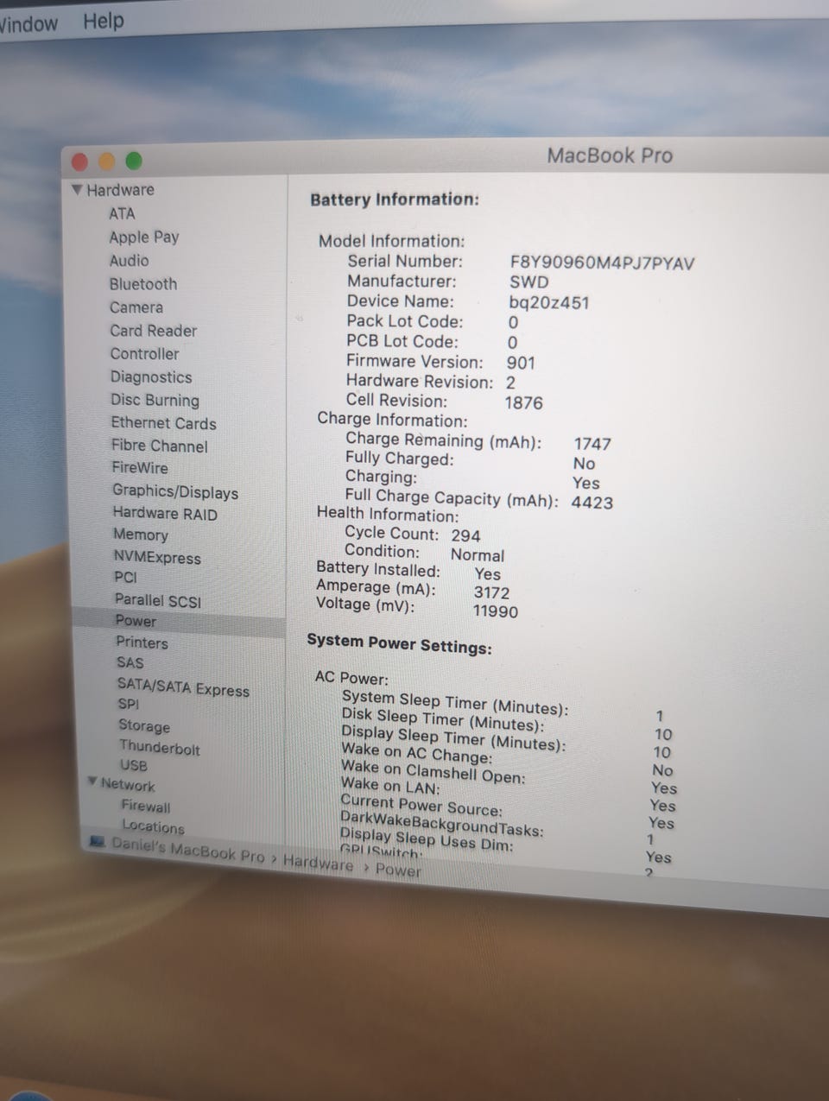Open the Window menu
The width and height of the screenshot is (829, 1101).
click(x=28, y=23)
